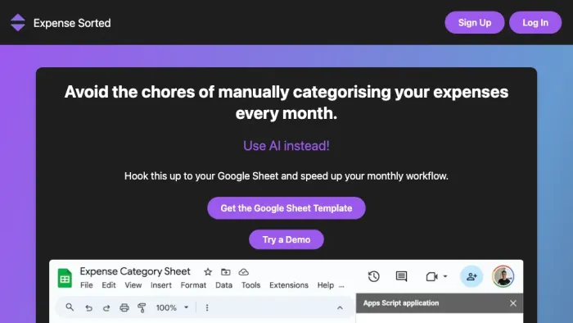Open version history clock icon

(373, 276)
